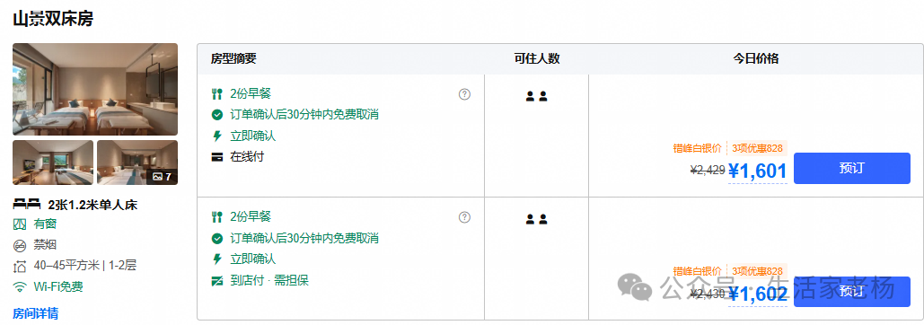Click the card icon beside 在线付
The height and width of the screenshot is (325, 924).
tap(217, 157)
